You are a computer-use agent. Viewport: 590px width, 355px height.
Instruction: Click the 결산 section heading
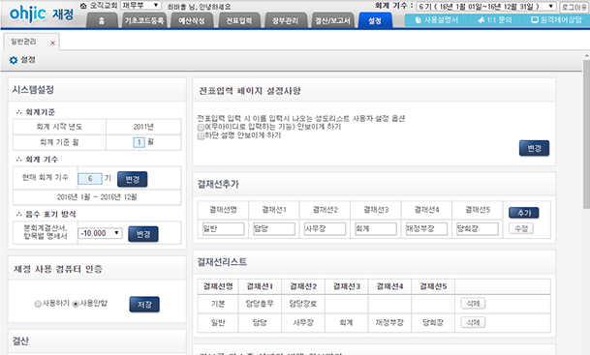(x=20, y=341)
